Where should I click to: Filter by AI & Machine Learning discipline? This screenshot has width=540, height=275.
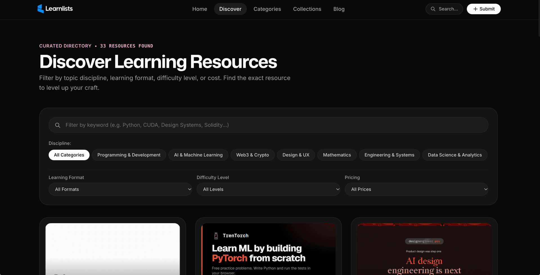[198, 155]
